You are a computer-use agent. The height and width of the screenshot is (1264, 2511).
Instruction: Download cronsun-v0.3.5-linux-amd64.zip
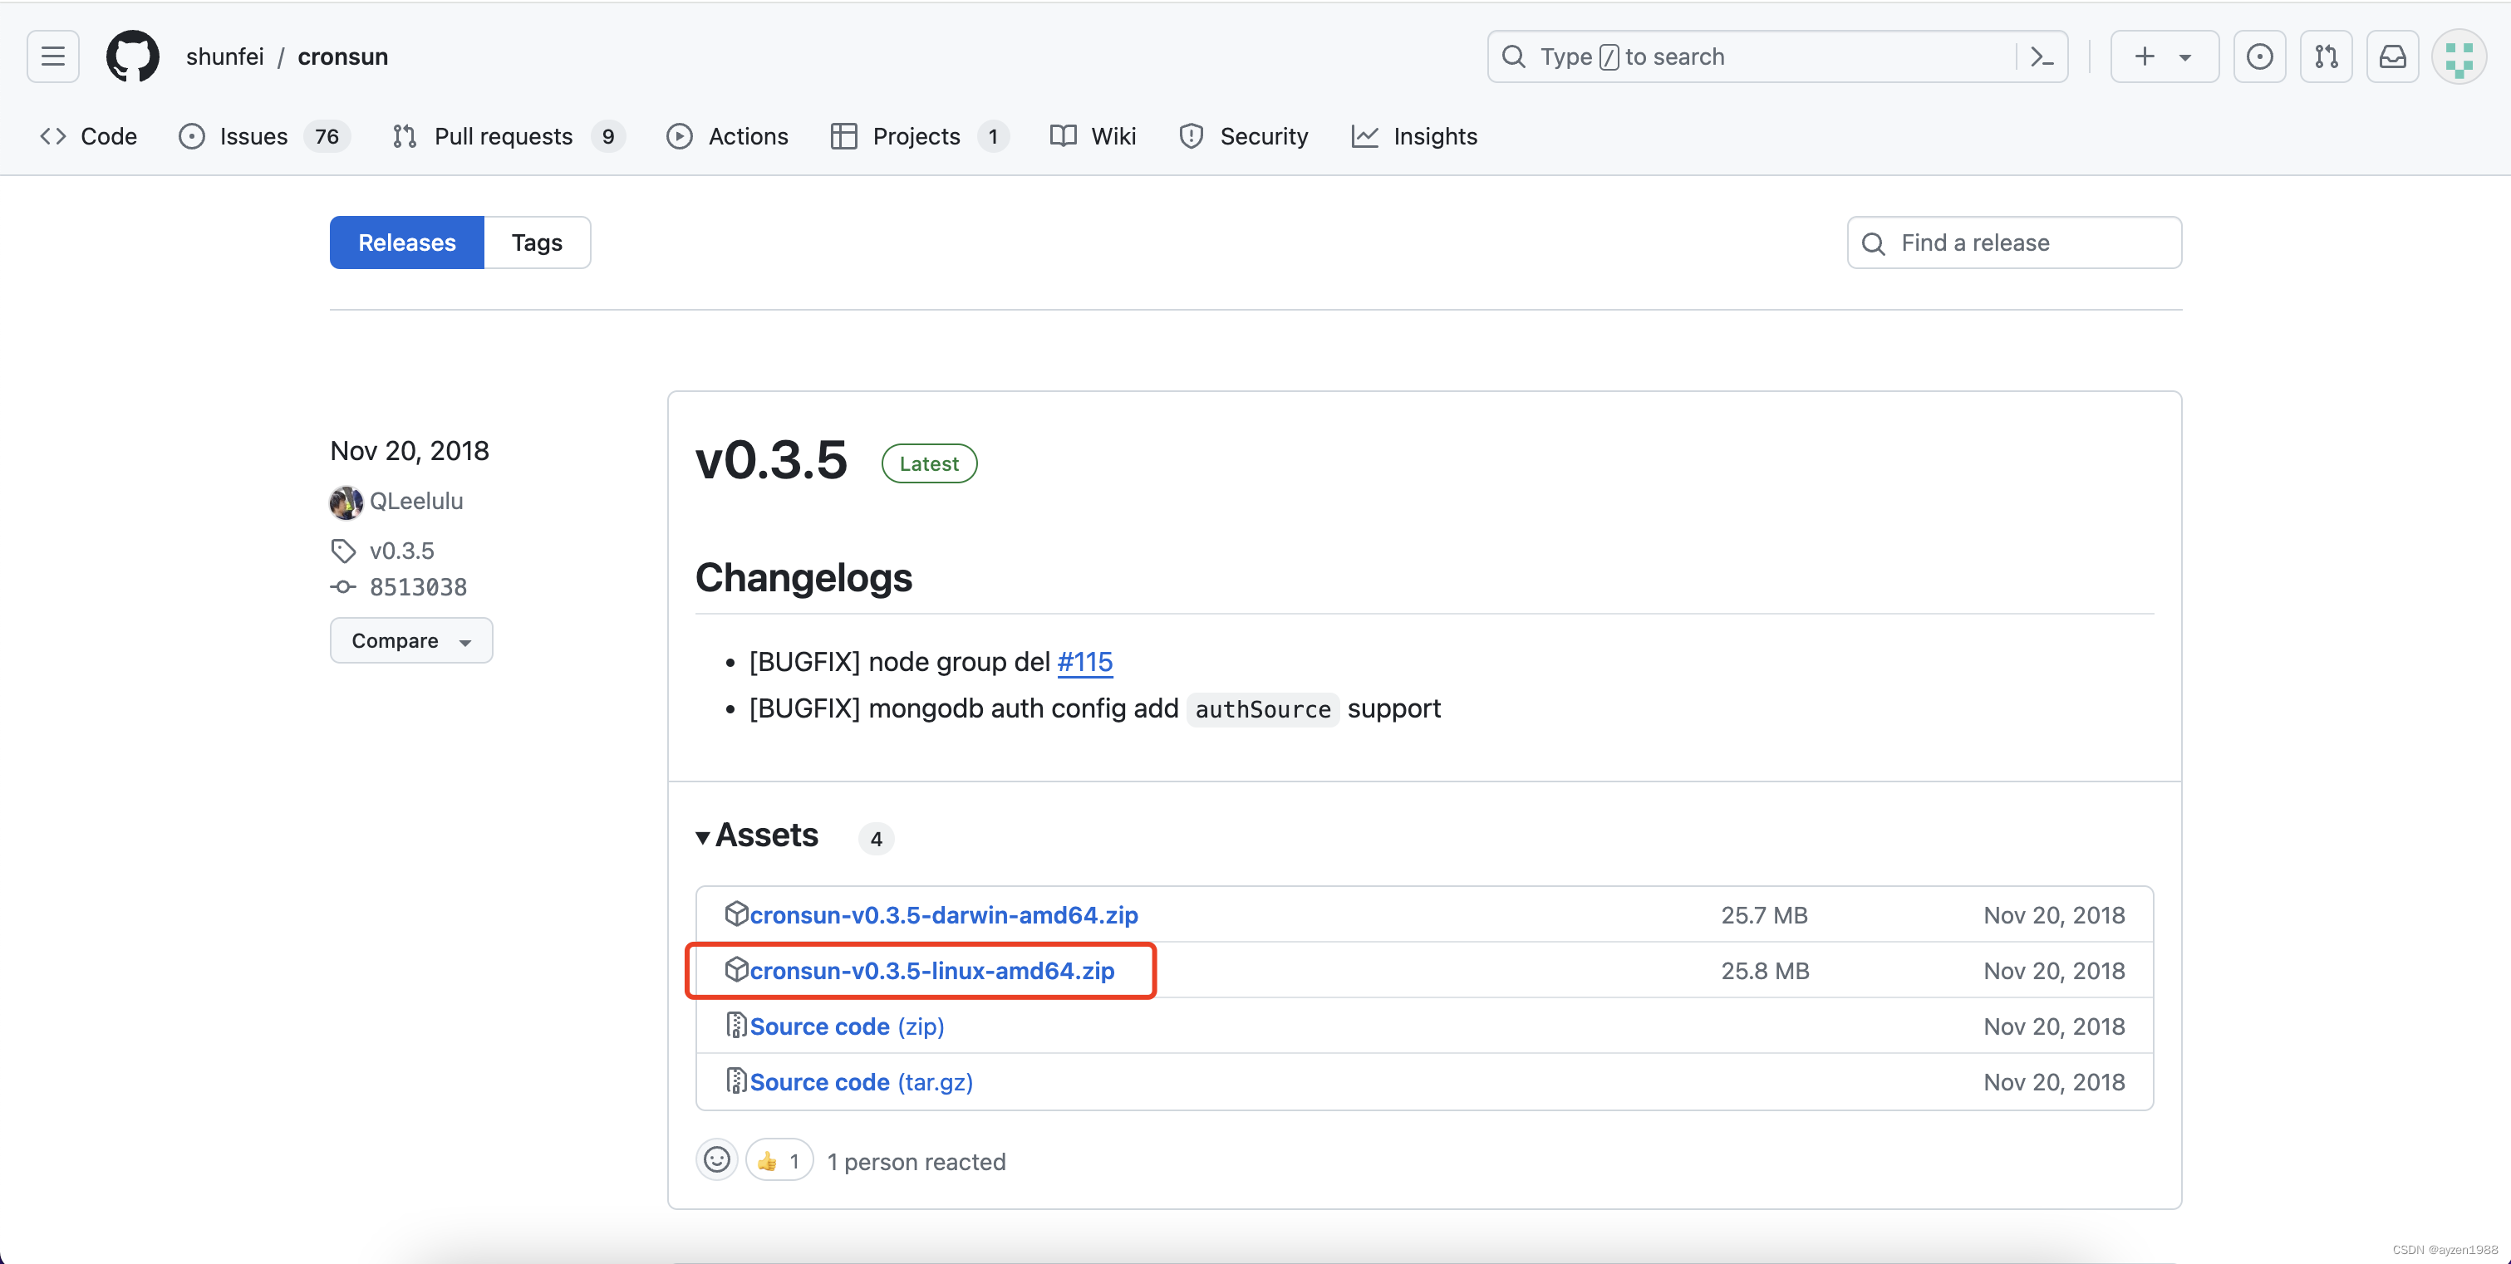[x=931, y=969]
